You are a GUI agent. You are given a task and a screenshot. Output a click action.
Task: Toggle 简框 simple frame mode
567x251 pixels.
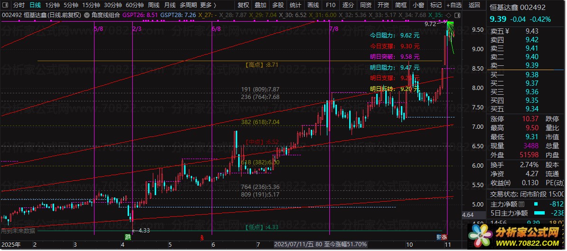click(400, 5)
